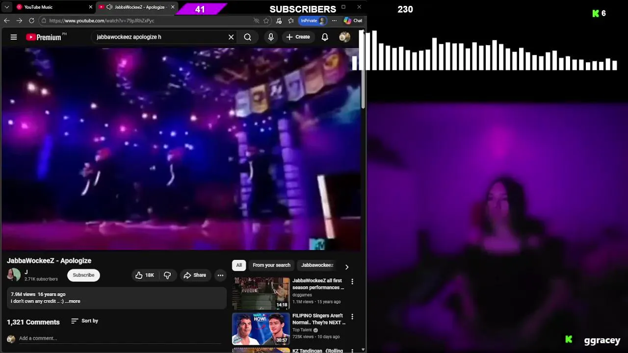Reload the YouTube page
The width and height of the screenshot is (628, 353).
tap(31, 21)
